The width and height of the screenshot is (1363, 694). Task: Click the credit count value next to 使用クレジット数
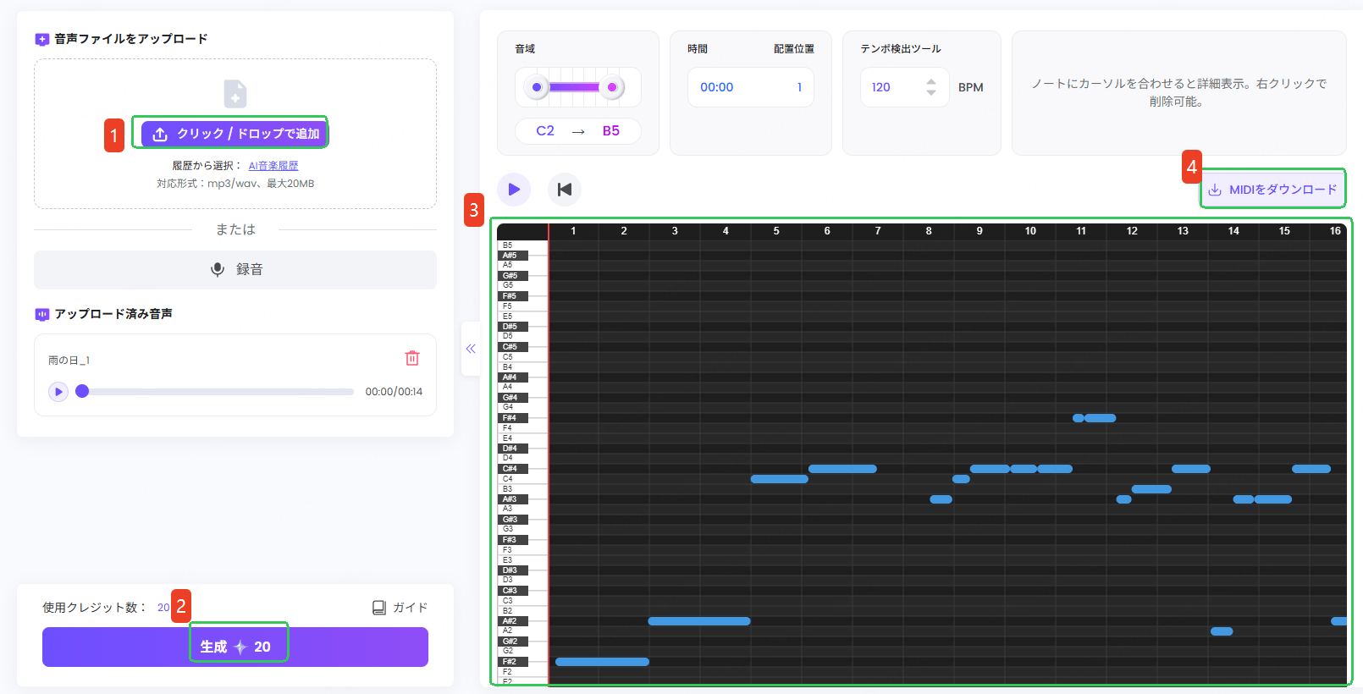coord(163,608)
